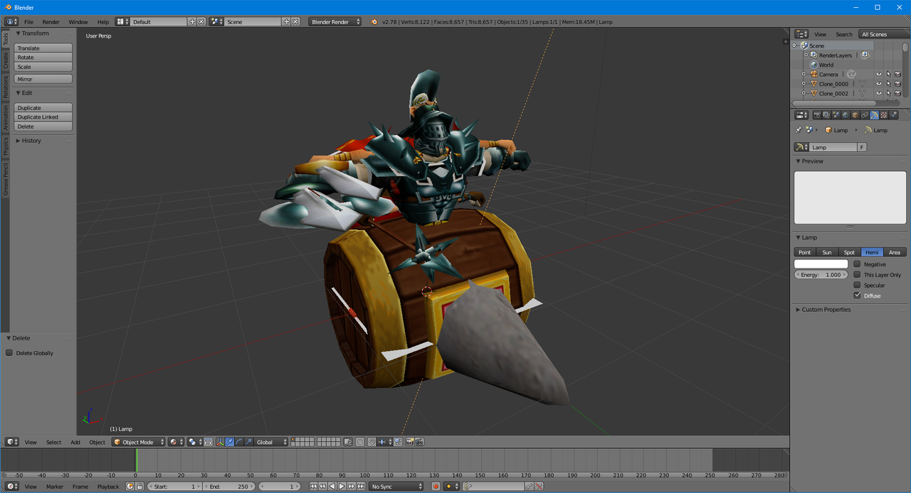The height and width of the screenshot is (493, 911).
Task: Open the No Sync playback dropdown
Action: 396,487
